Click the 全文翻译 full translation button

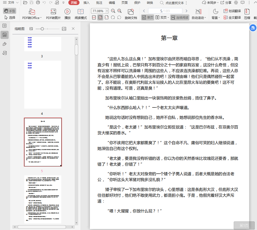point(232,17)
